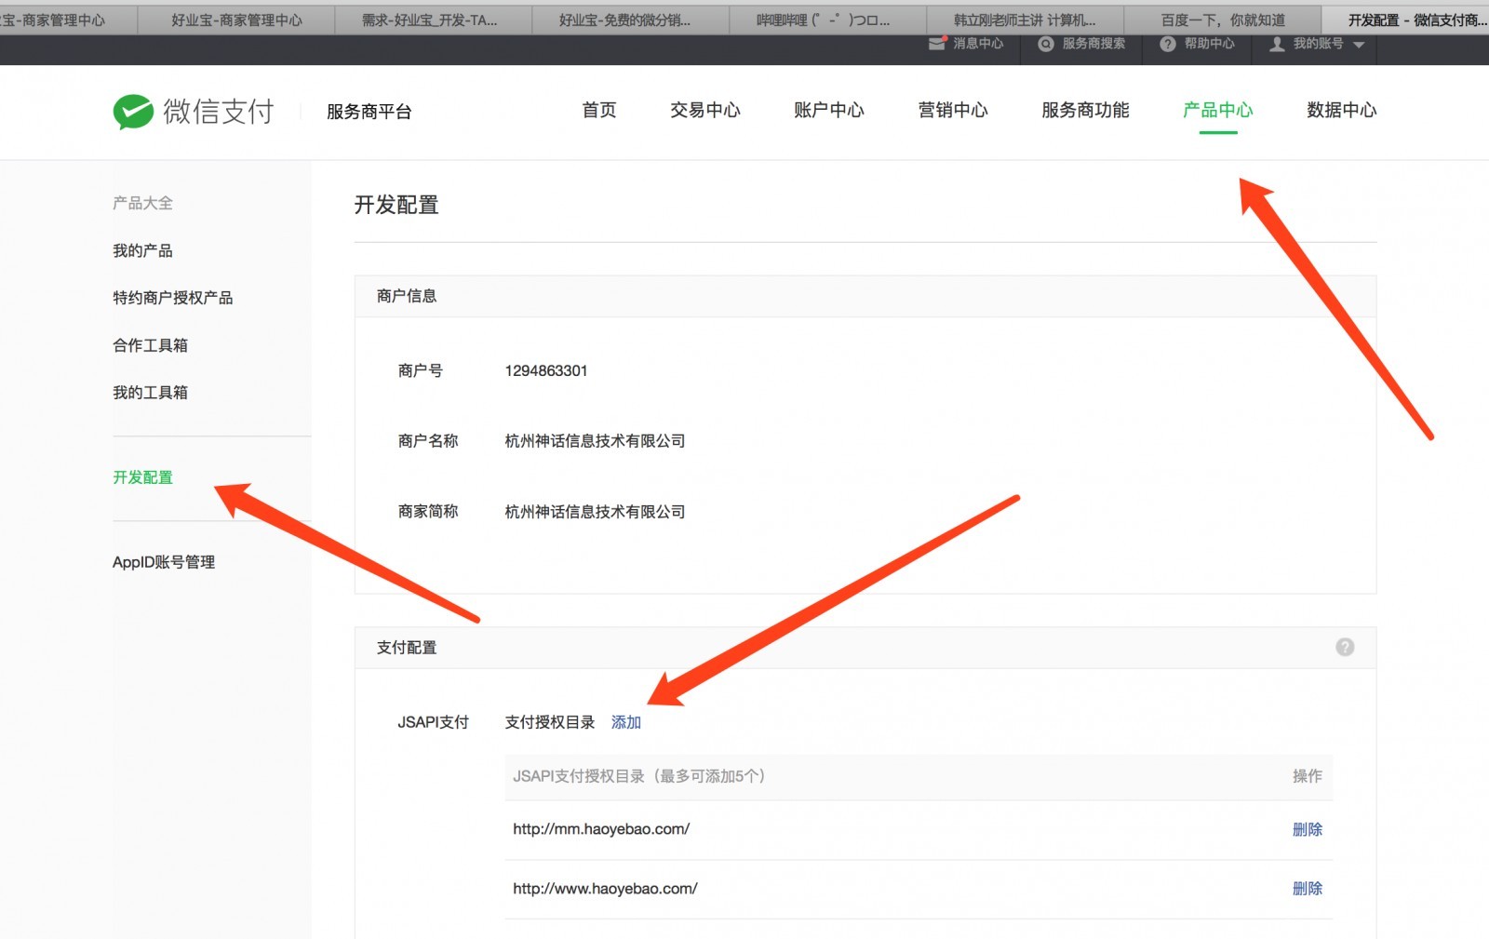Screen dimensions: 1489x939
Task: Click the 服务商搜索 text link
Action: (1093, 44)
